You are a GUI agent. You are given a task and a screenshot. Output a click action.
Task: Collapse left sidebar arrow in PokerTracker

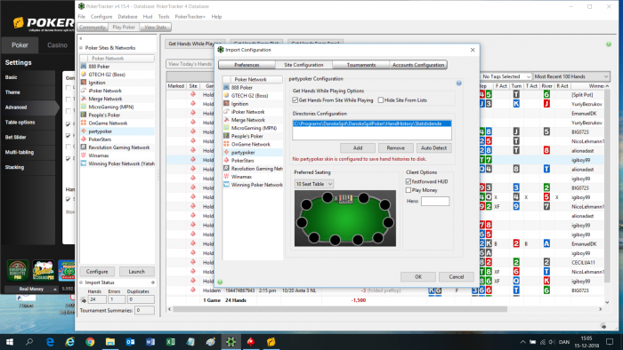click(81, 38)
